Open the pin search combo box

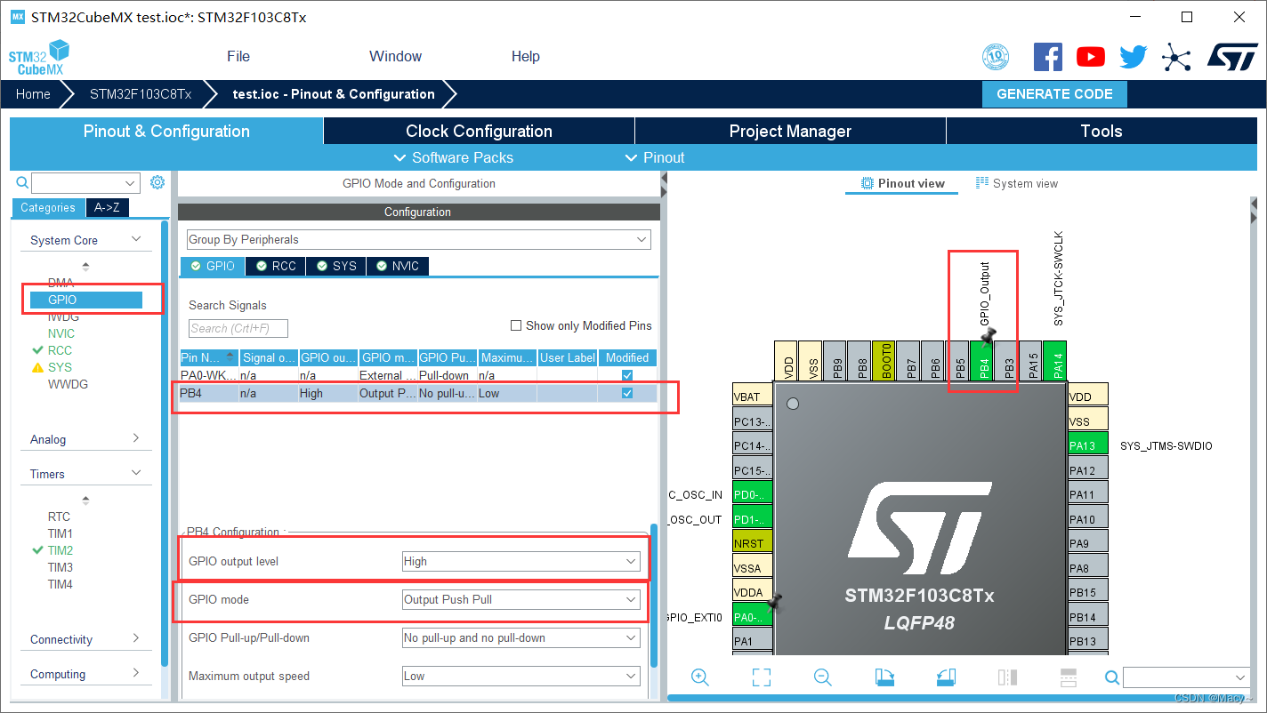[1186, 677]
